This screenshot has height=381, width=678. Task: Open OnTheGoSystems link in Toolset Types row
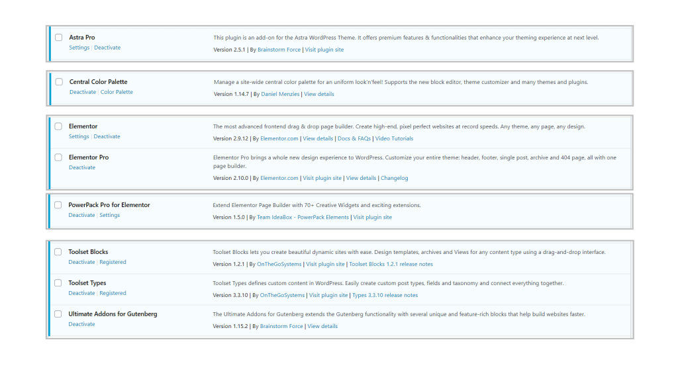282,296
